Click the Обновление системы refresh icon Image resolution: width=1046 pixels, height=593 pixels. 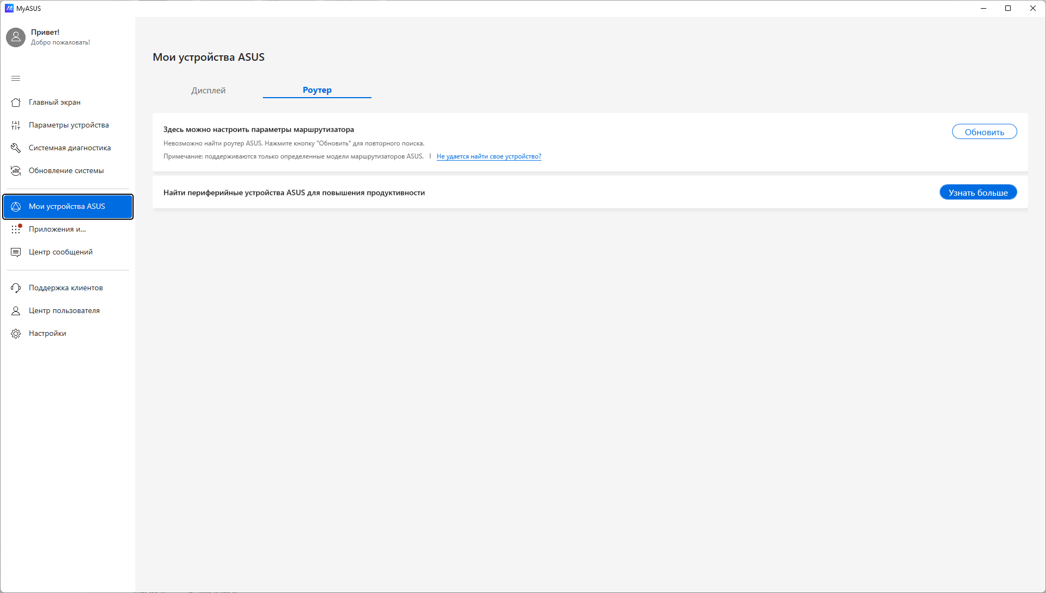[x=16, y=171]
